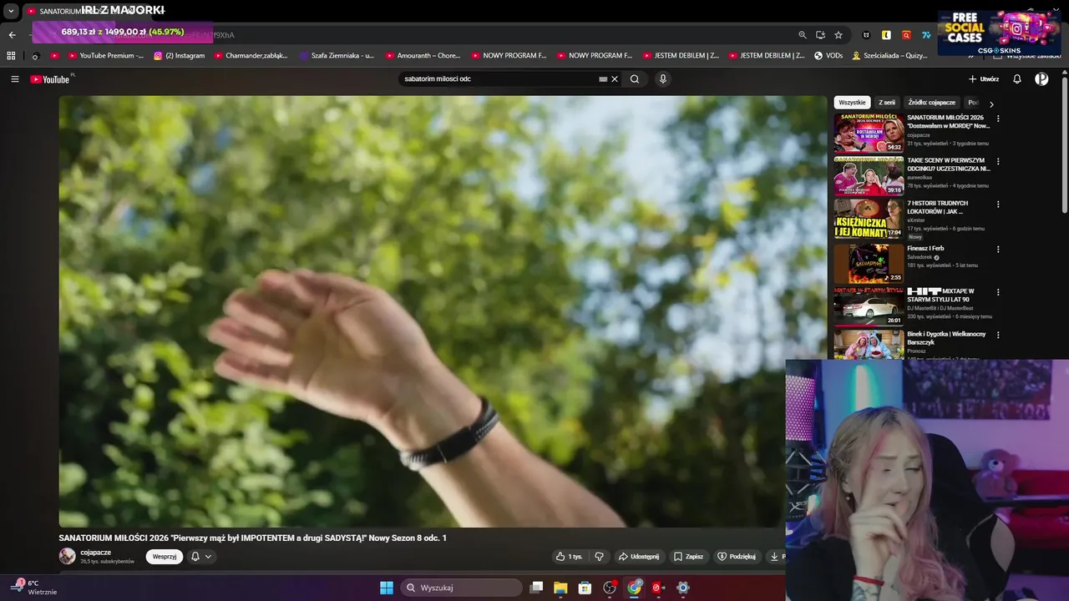Open Task View on the taskbar
The width and height of the screenshot is (1069, 601).
[537, 588]
